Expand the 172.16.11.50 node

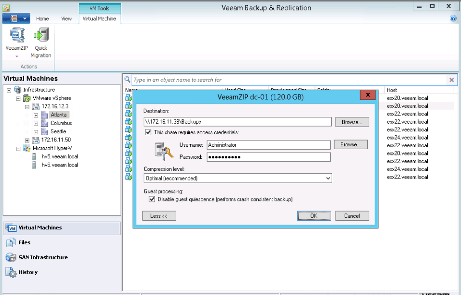(x=27, y=140)
